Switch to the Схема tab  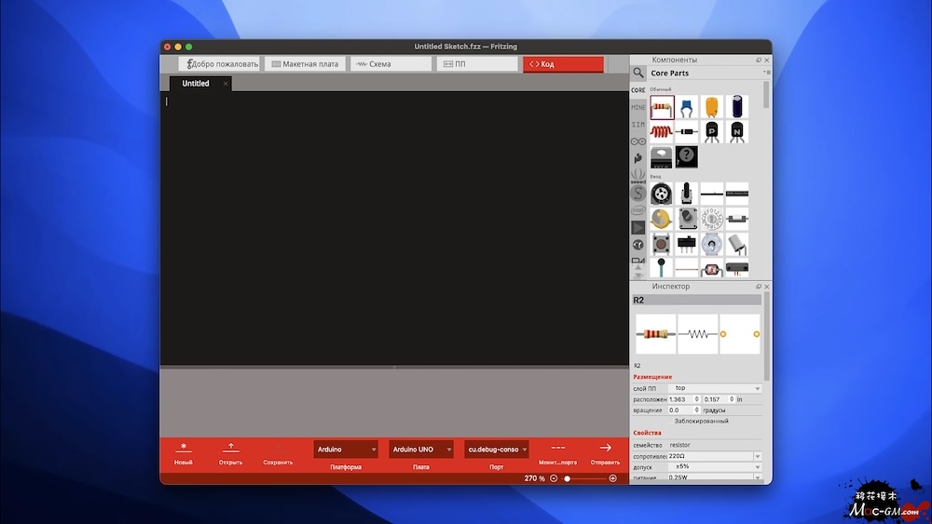pyautogui.click(x=390, y=64)
